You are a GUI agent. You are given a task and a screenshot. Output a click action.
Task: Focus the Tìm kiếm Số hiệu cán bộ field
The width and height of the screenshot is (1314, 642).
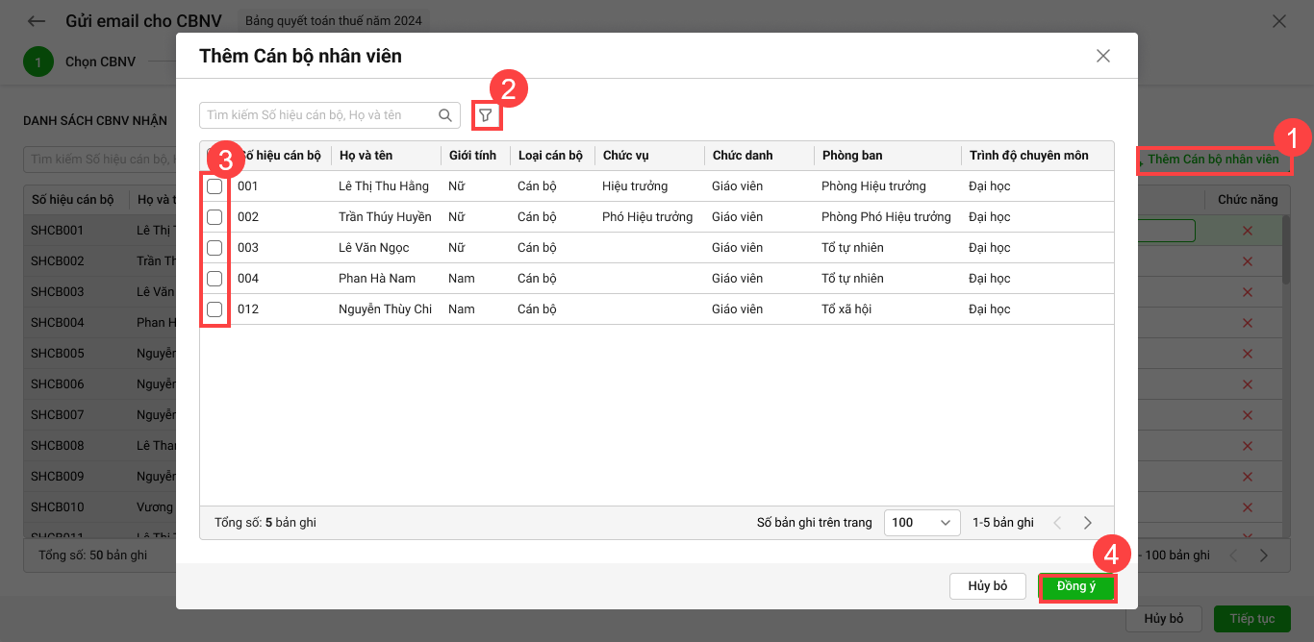pyautogui.click(x=317, y=115)
